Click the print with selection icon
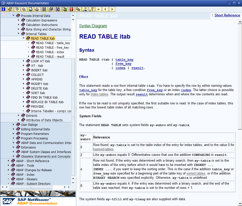 [37, 9]
